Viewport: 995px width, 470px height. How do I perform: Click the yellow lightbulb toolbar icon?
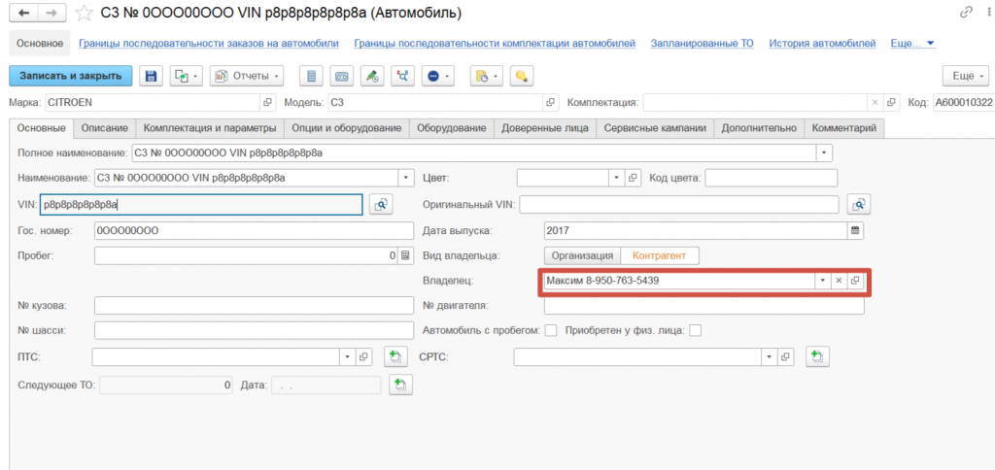coord(522,76)
